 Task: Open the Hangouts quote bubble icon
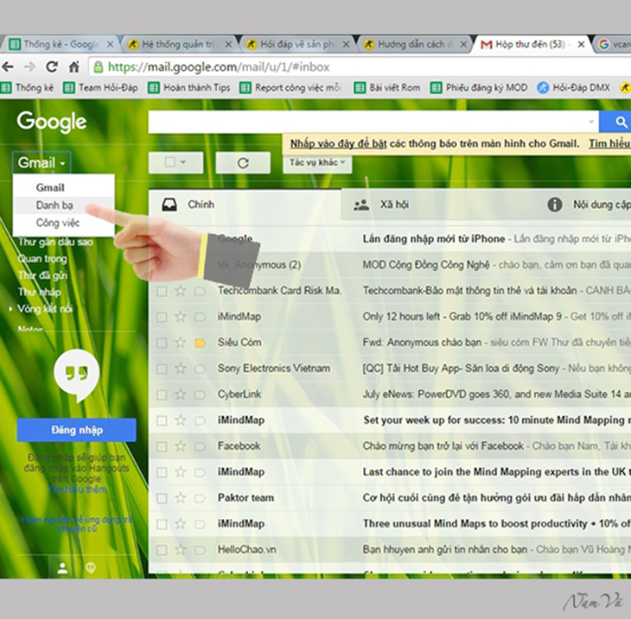pyautogui.click(x=76, y=374)
